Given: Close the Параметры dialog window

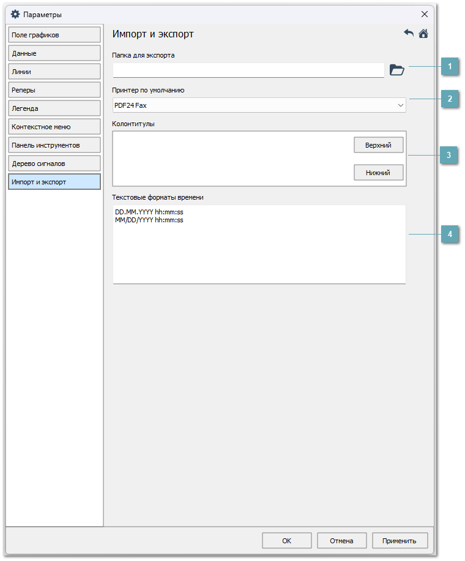Looking at the screenshot, I should coord(424,14).
